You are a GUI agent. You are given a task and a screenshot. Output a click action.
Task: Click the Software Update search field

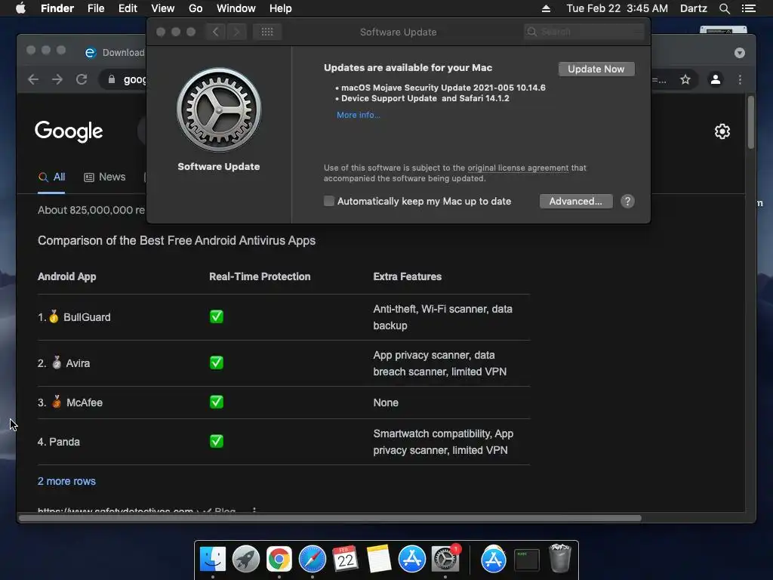pos(584,32)
